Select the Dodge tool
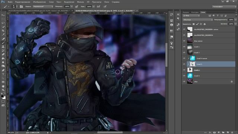238x134 pixels. tap(3, 66)
